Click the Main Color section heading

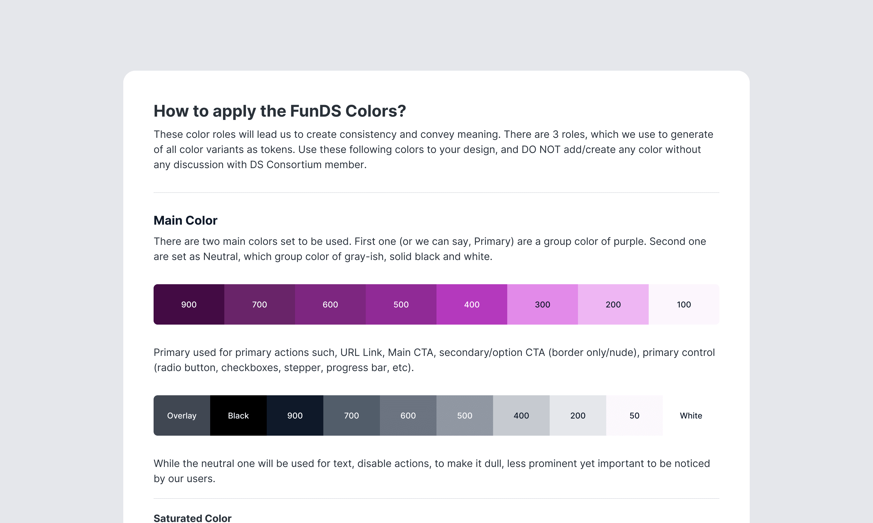click(185, 221)
